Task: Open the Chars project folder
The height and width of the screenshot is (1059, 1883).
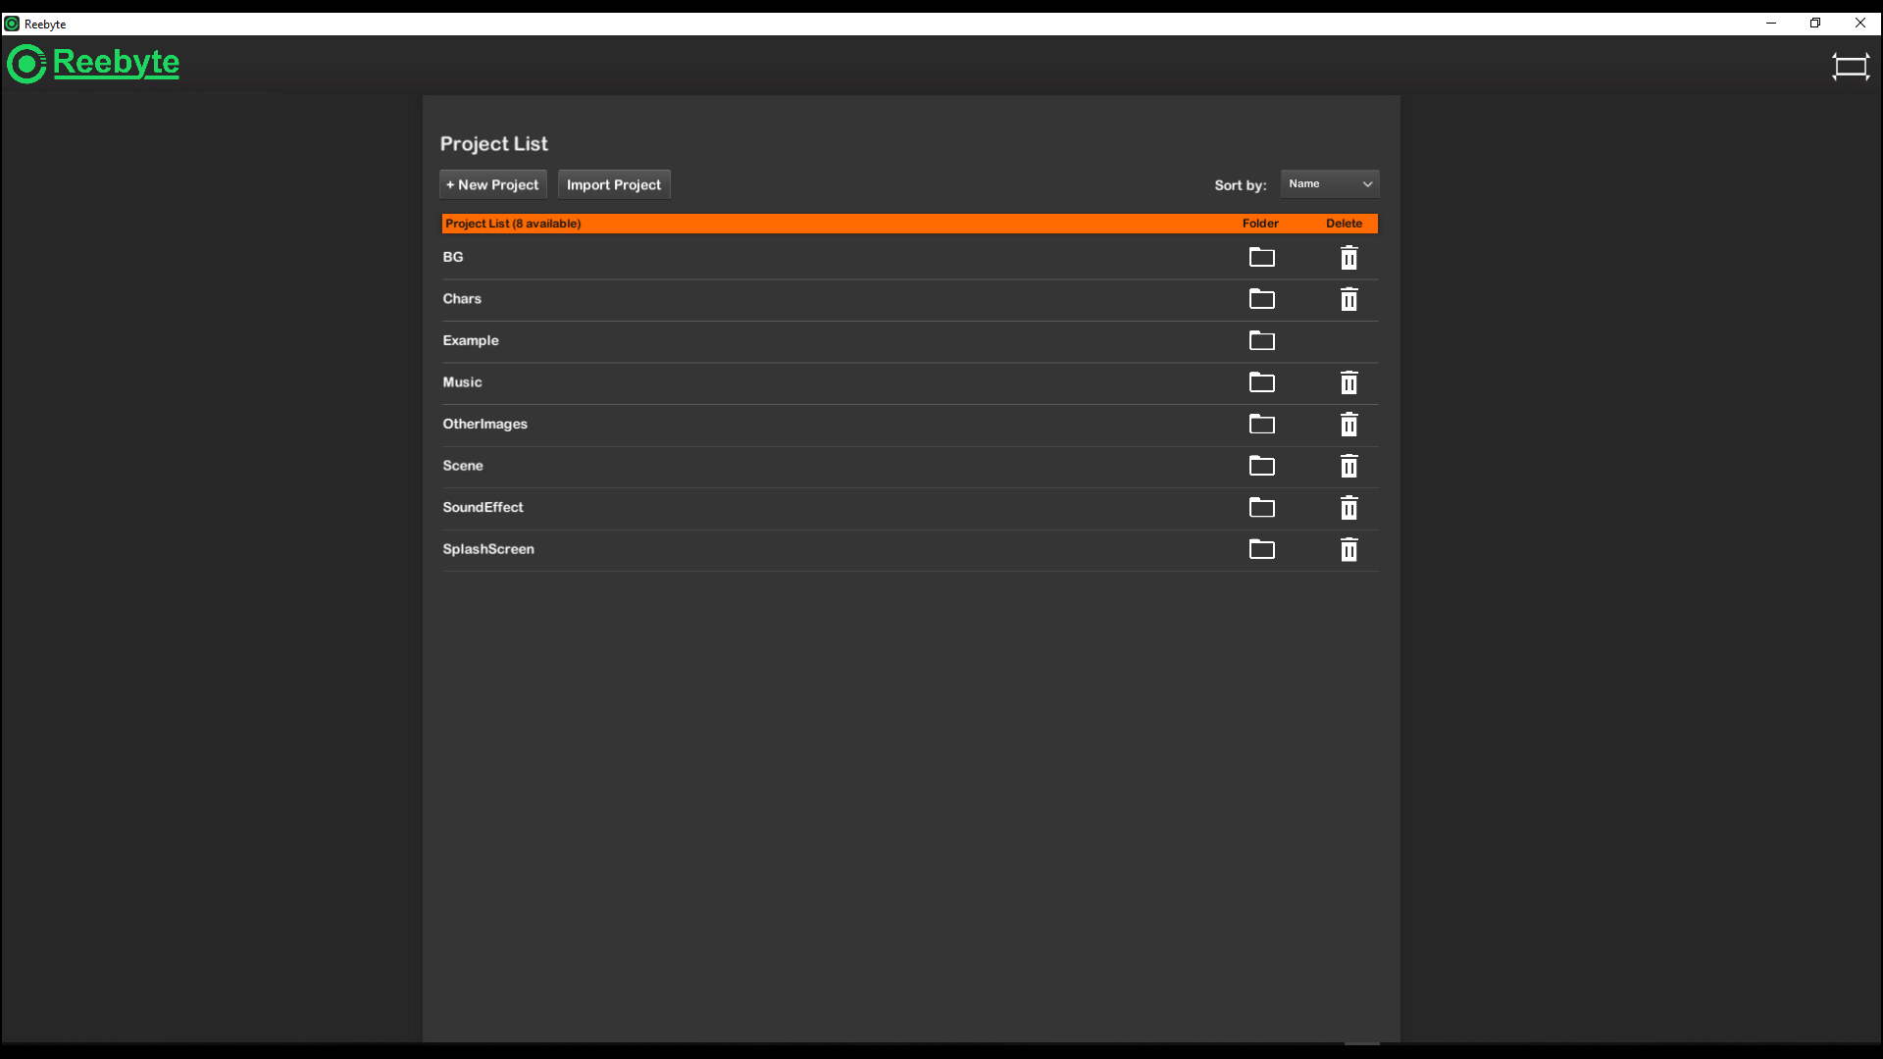Action: click(1261, 299)
